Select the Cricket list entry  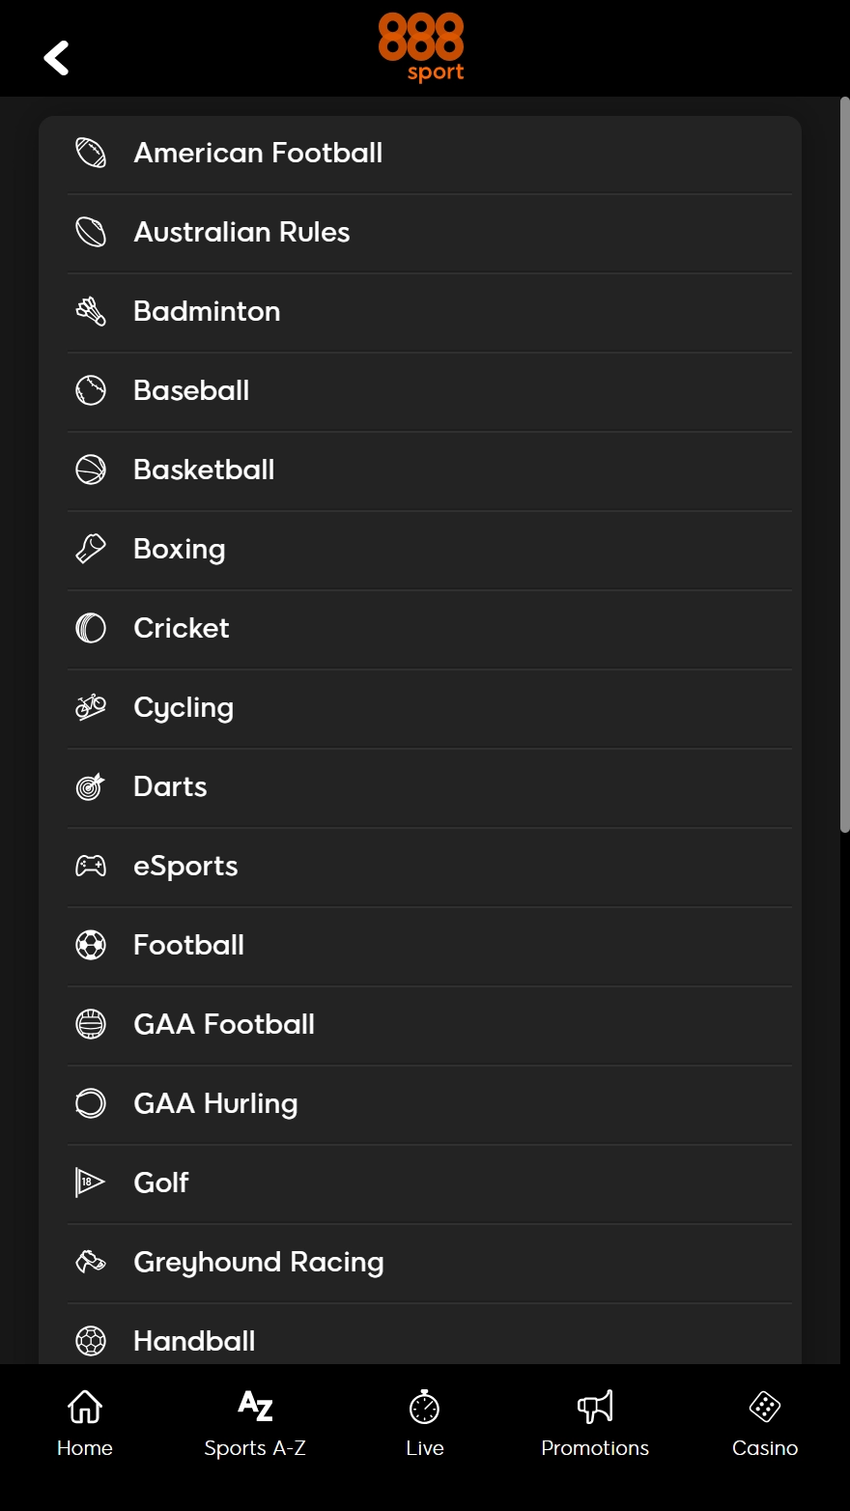182,628
